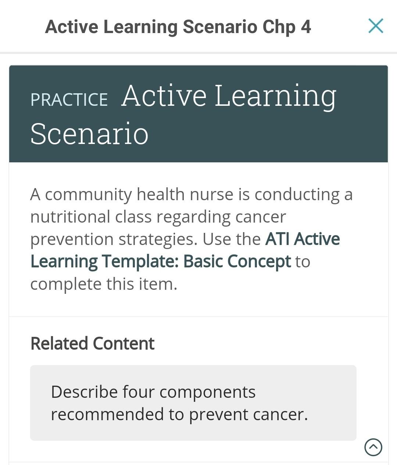The height and width of the screenshot is (465, 397).
Task: Click the word 'Content' in Related Content
Action: [124, 343]
